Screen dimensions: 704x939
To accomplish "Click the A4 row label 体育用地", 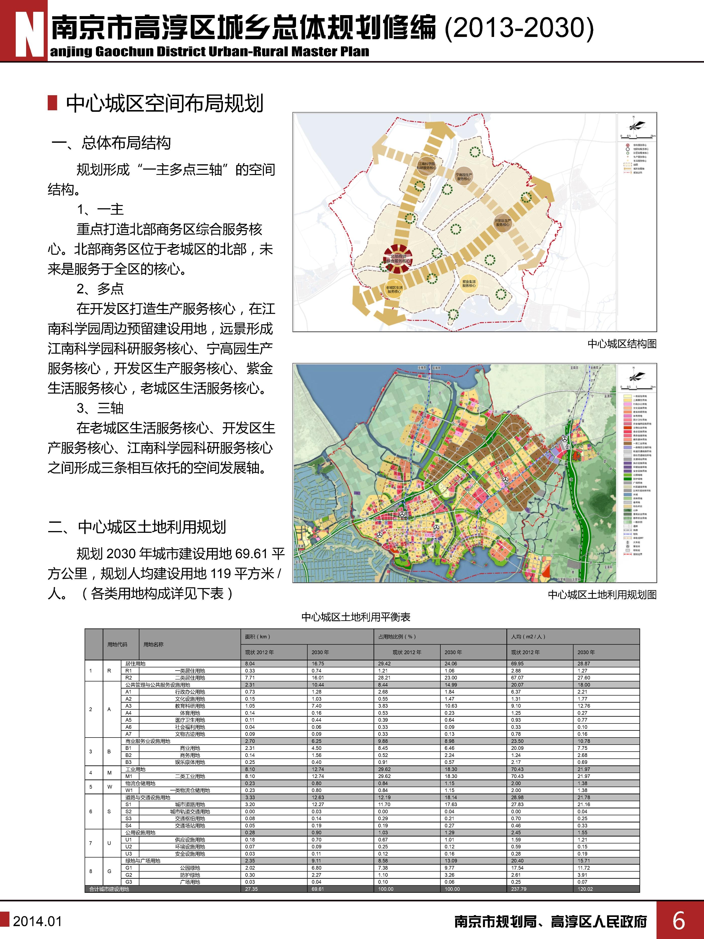I will tap(190, 713).
